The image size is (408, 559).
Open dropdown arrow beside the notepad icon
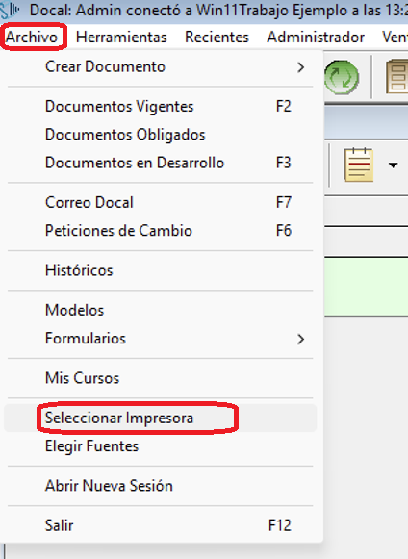tap(393, 165)
